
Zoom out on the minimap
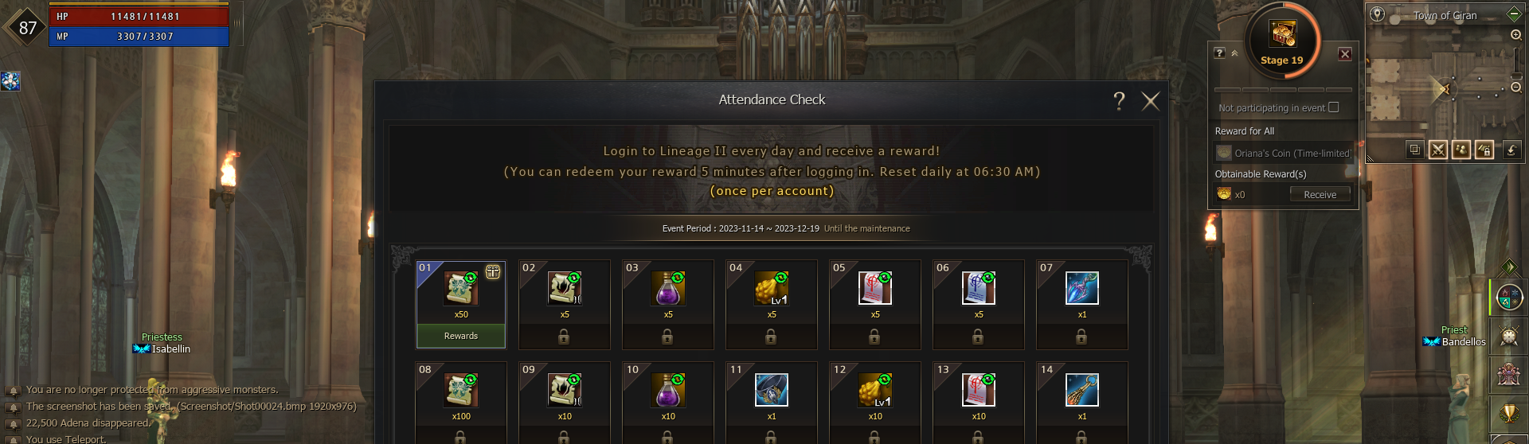coord(1515,87)
